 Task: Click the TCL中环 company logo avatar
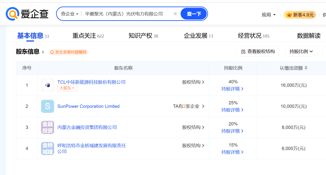click(x=47, y=85)
